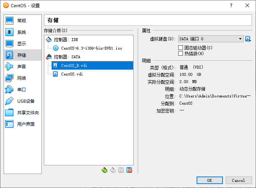Open the 显示 (Display) settings page
Screen dimensions: 256x188
(x=23, y=43)
